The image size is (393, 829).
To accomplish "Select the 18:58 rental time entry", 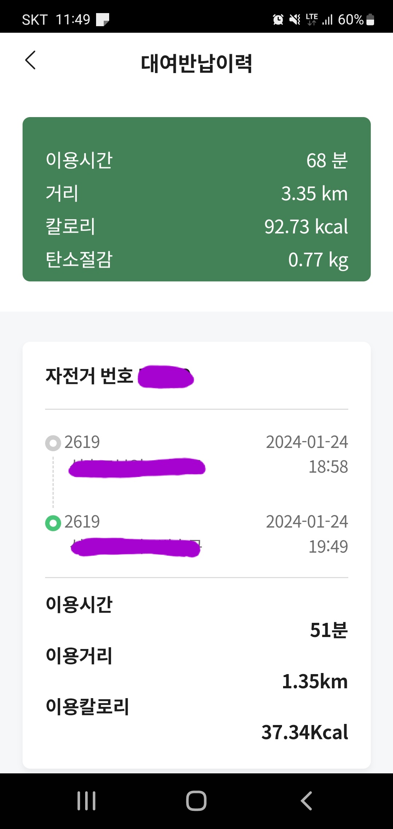I will coord(328,466).
